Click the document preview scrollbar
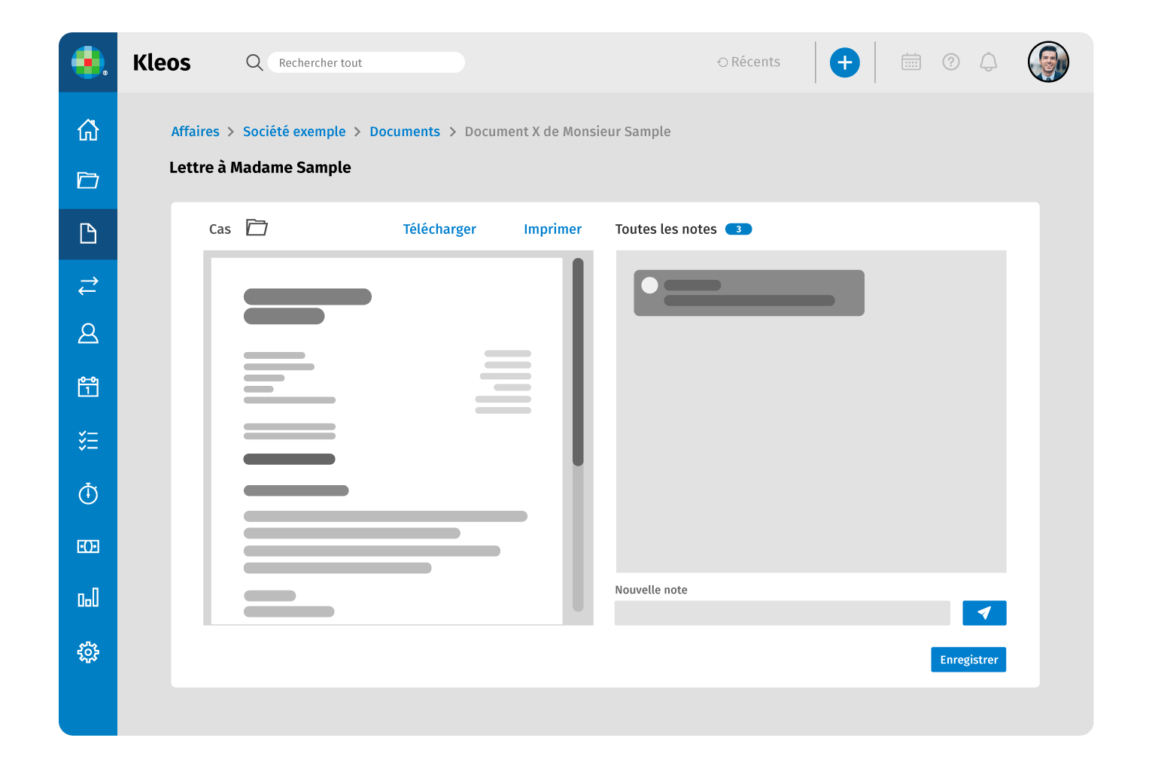 pos(578,362)
